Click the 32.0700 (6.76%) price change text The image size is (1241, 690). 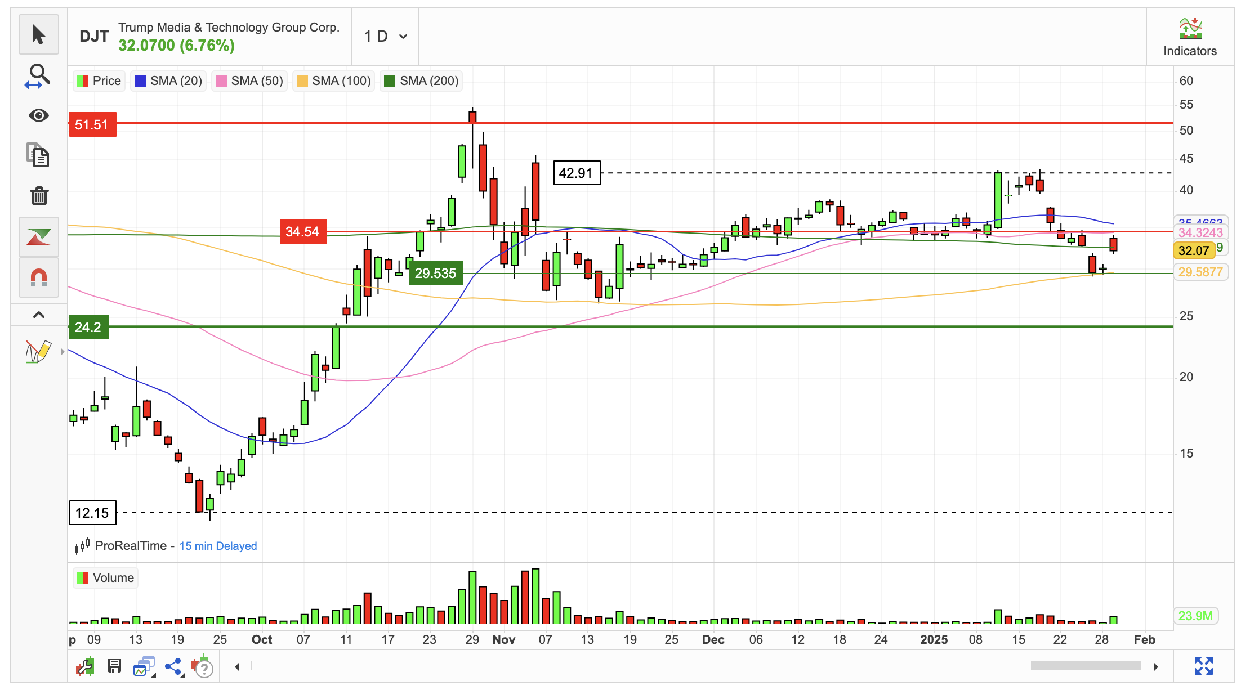pos(176,46)
